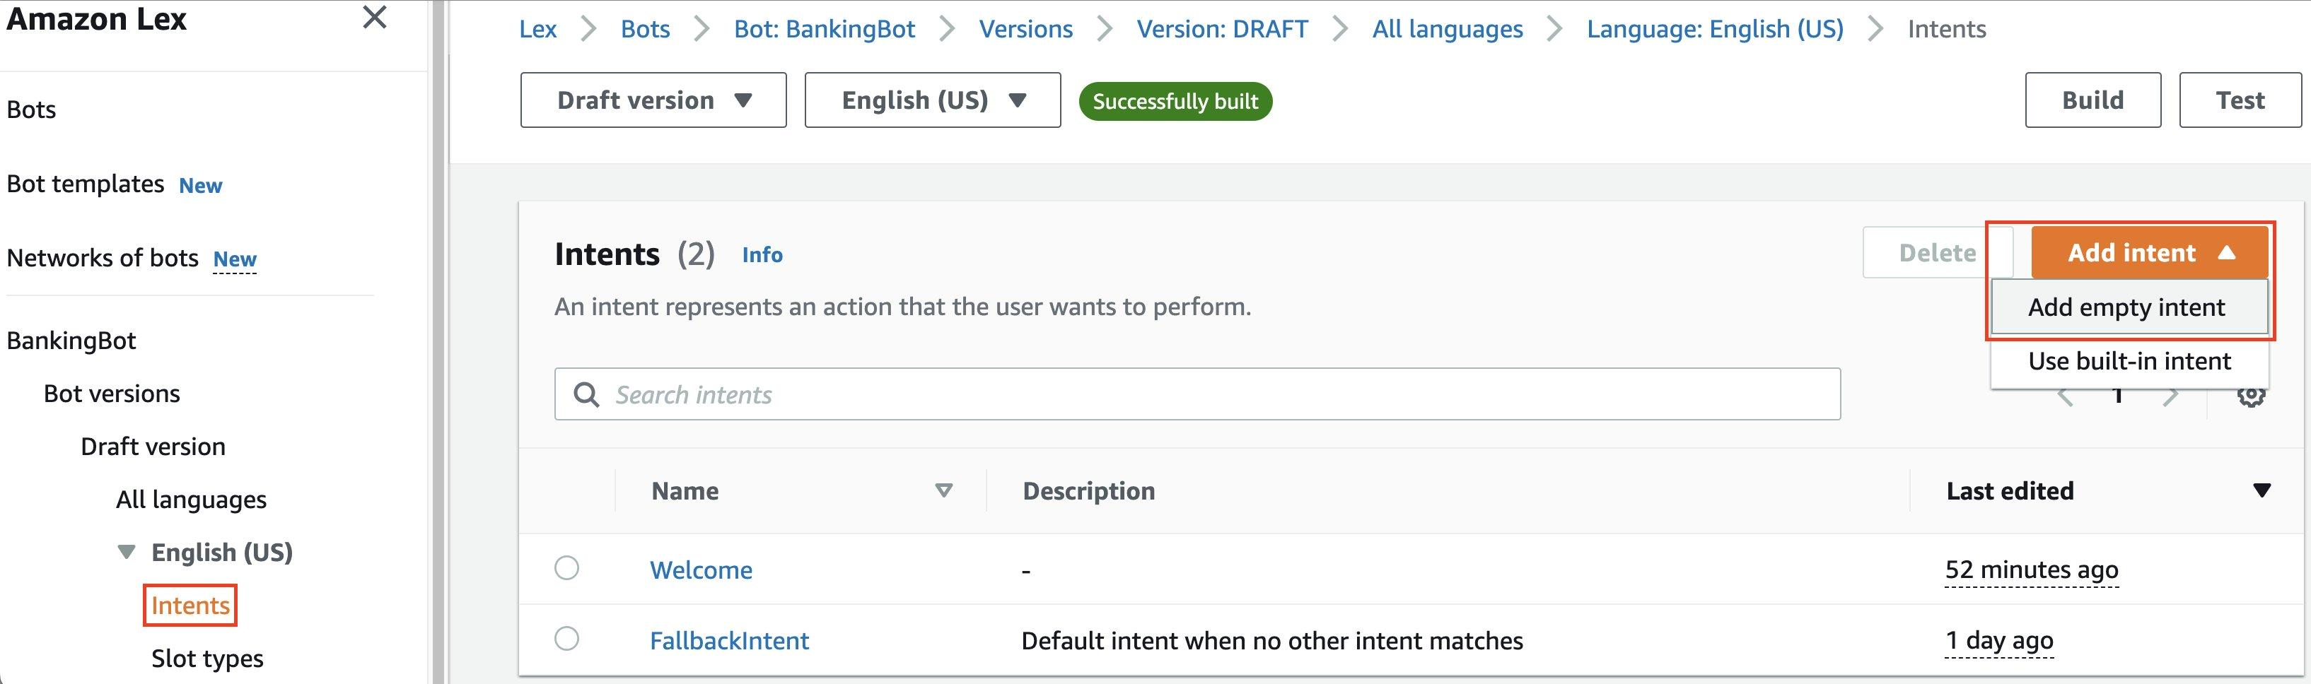
Task: Close the Amazon Lex sidebar panel
Action: pyautogui.click(x=374, y=18)
